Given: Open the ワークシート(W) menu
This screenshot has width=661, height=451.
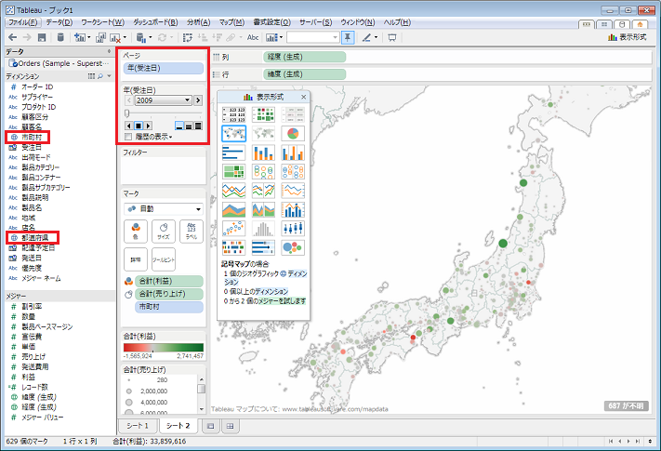Looking at the screenshot, I should click(102, 22).
